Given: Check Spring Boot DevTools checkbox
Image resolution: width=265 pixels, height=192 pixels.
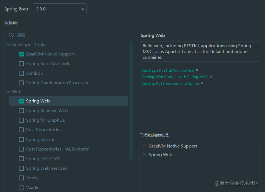Looking at the screenshot, I should [21, 64].
